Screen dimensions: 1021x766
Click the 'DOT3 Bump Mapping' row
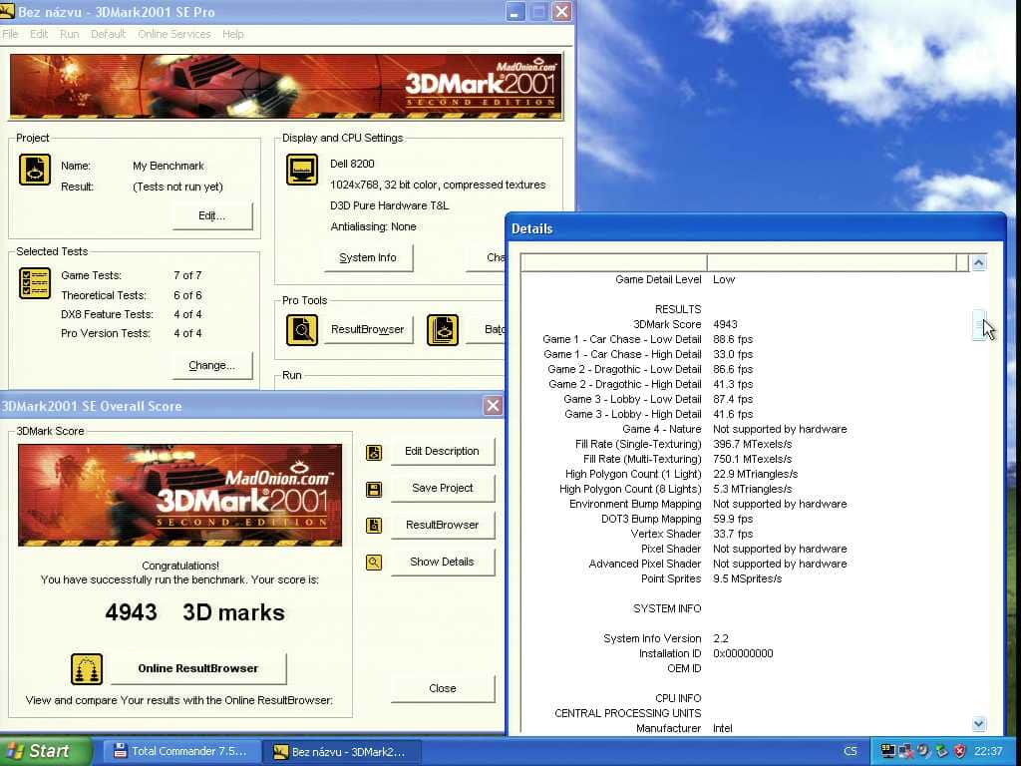point(745,519)
